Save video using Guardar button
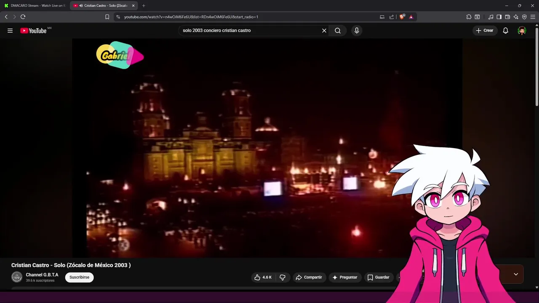The image size is (539, 303). click(x=378, y=277)
